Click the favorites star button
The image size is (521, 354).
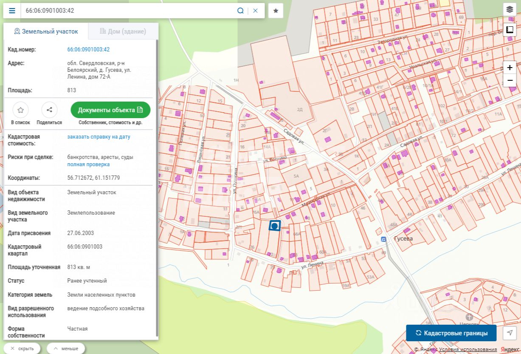pyautogui.click(x=276, y=11)
